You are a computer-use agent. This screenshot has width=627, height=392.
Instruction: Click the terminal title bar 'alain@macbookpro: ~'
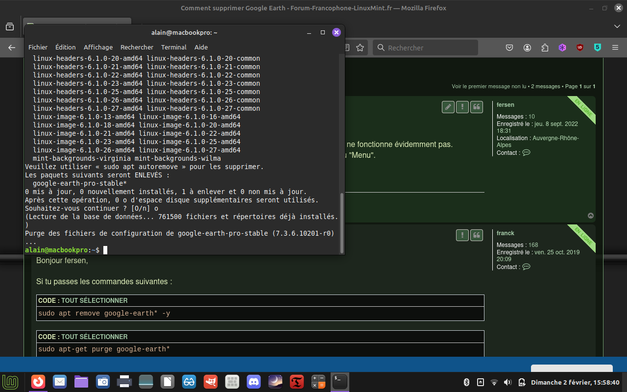pos(184,32)
